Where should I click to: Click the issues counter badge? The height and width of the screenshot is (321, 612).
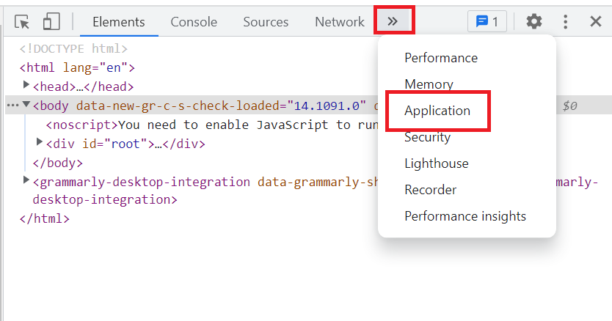coord(487,21)
